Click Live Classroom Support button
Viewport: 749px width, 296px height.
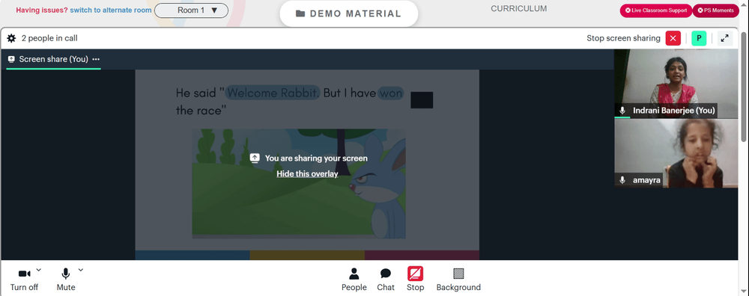pyautogui.click(x=656, y=10)
